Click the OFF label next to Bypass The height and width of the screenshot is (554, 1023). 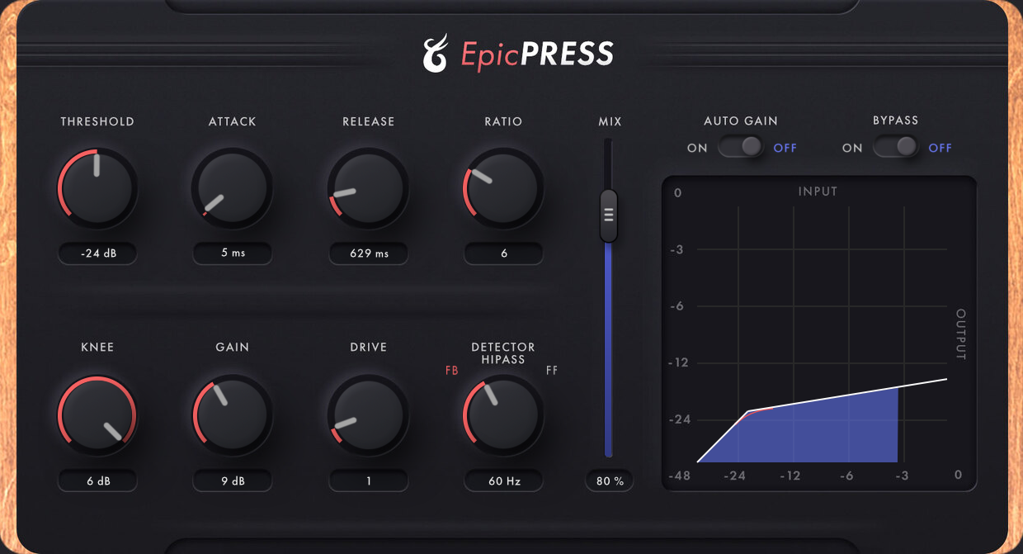pyautogui.click(x=940, y=148)
